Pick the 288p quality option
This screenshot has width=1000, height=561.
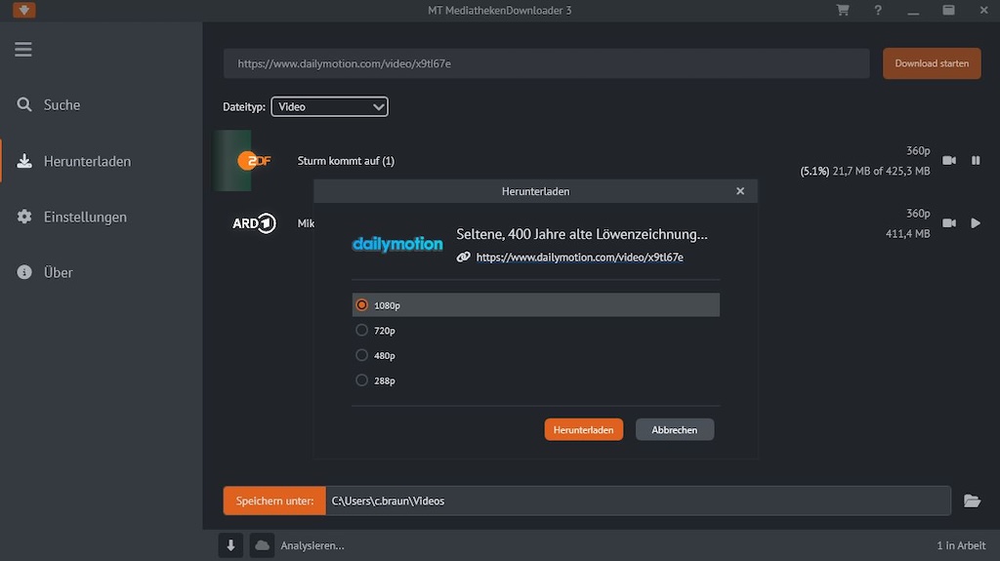tap(362, 381)
